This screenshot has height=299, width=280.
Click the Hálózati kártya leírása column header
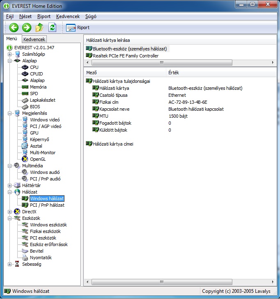tap(180, 40)
